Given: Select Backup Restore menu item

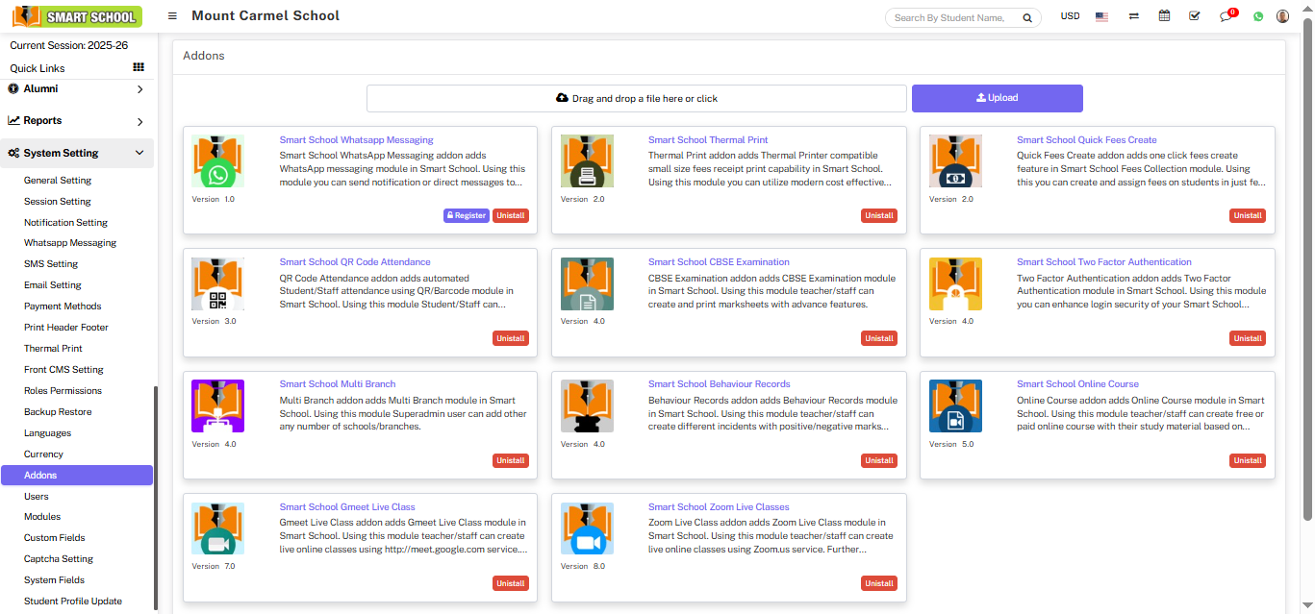Looking at the screenshot, I should click(x=58, y=412).
